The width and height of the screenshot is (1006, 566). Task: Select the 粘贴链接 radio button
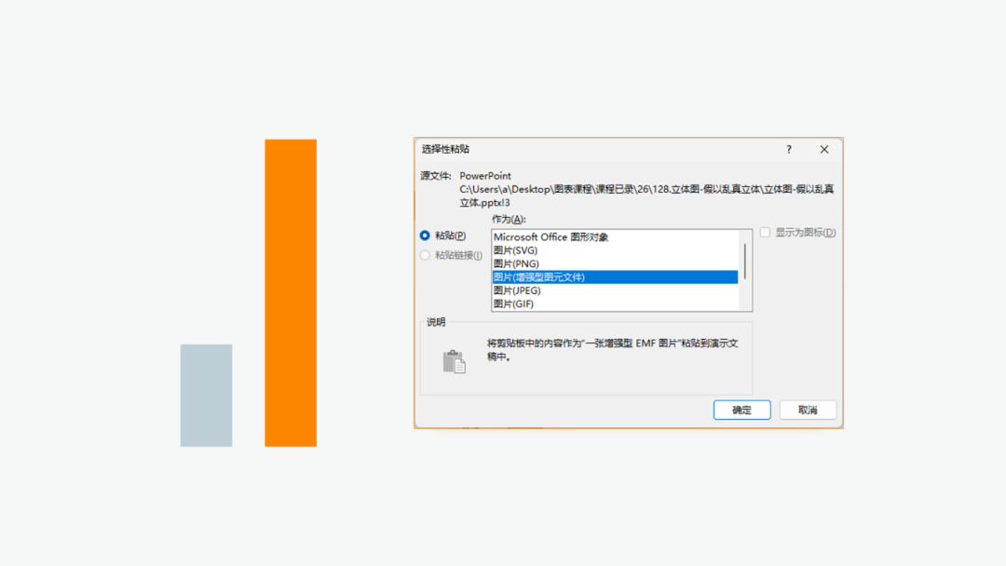[x=425, y=255]
